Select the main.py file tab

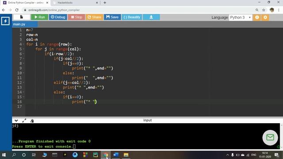click(x=25, y=24)
